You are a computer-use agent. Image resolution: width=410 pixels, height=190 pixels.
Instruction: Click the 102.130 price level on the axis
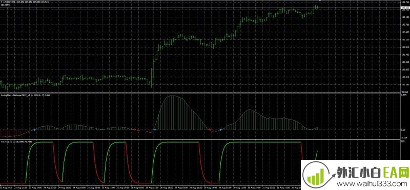tap(405, 40)
